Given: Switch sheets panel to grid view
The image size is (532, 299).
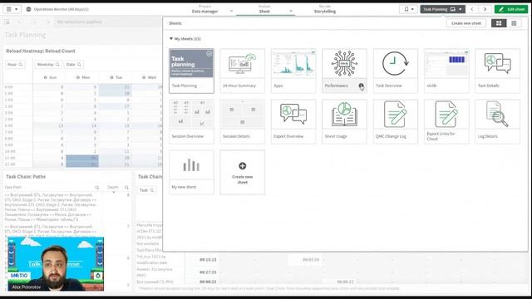Looking at the screenshot, I should [499, 23].
